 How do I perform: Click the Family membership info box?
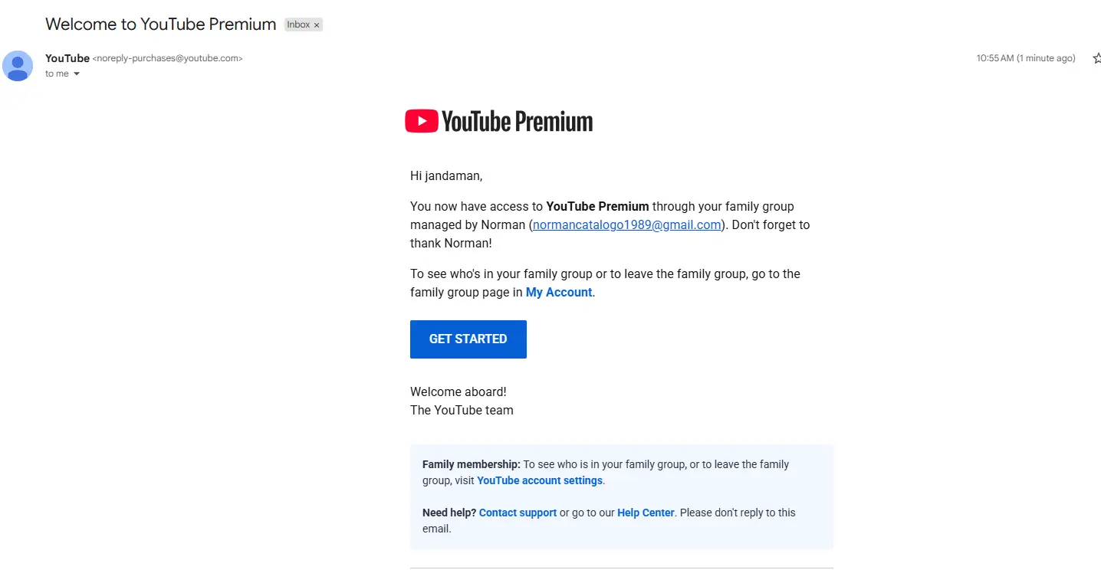[622, 496]
